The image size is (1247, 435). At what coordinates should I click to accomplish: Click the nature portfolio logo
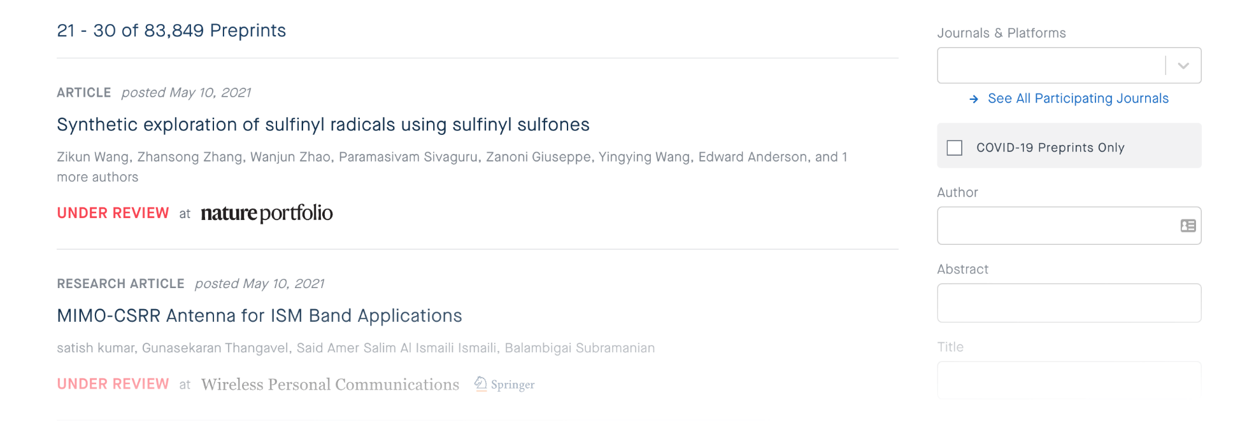[267, 213]
